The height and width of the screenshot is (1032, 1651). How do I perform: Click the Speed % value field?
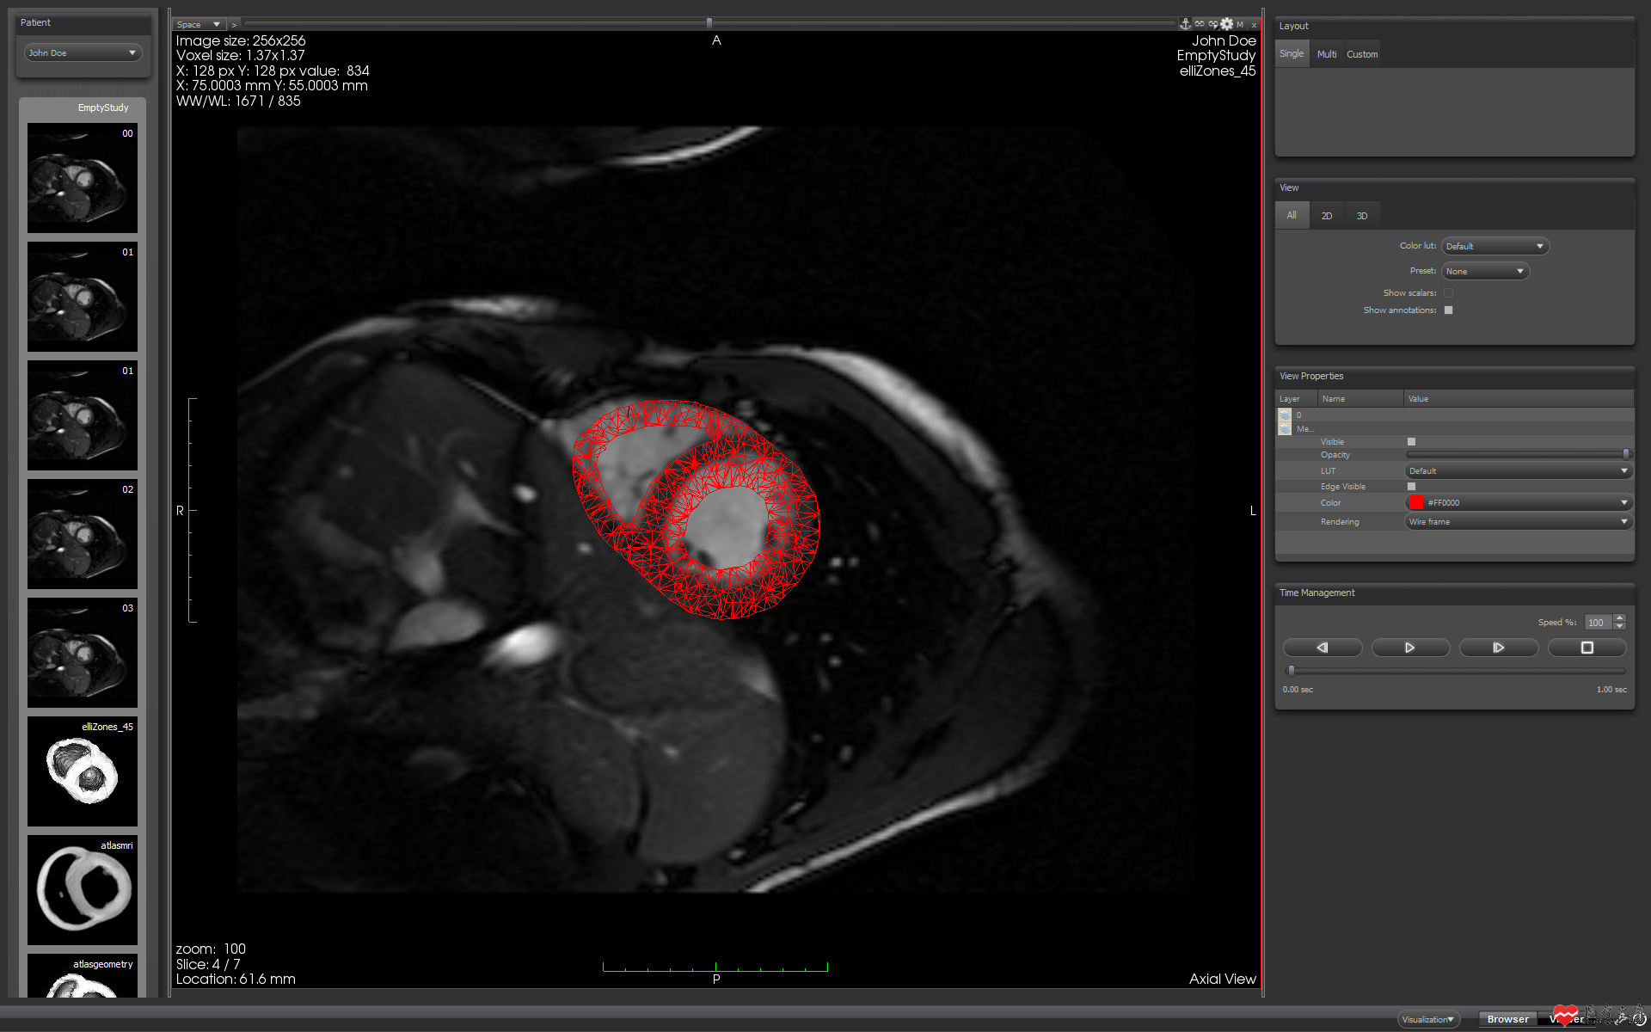(1598, 622)
